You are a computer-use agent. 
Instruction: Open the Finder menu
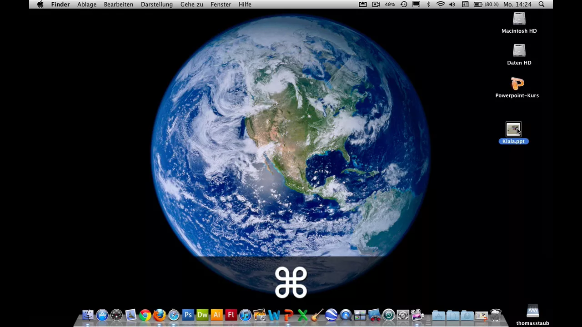coord(60,4)
